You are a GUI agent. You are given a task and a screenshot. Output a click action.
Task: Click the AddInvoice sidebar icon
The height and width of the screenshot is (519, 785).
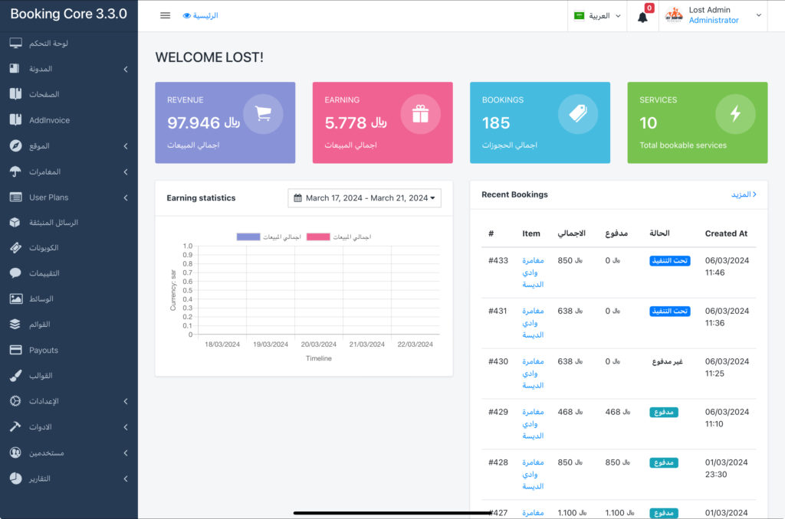tap(15, 120)
